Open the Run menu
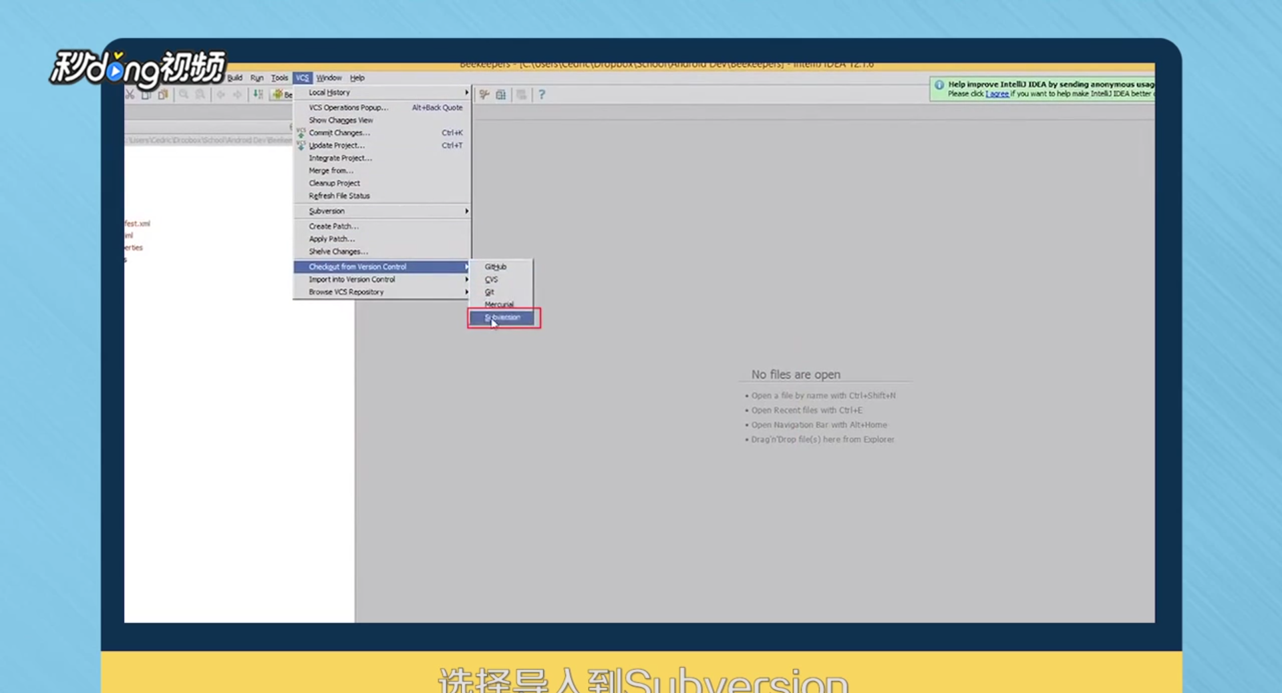Image resolution: width=1282 pixels, height=693 pixels. click(x=257, y=78)
